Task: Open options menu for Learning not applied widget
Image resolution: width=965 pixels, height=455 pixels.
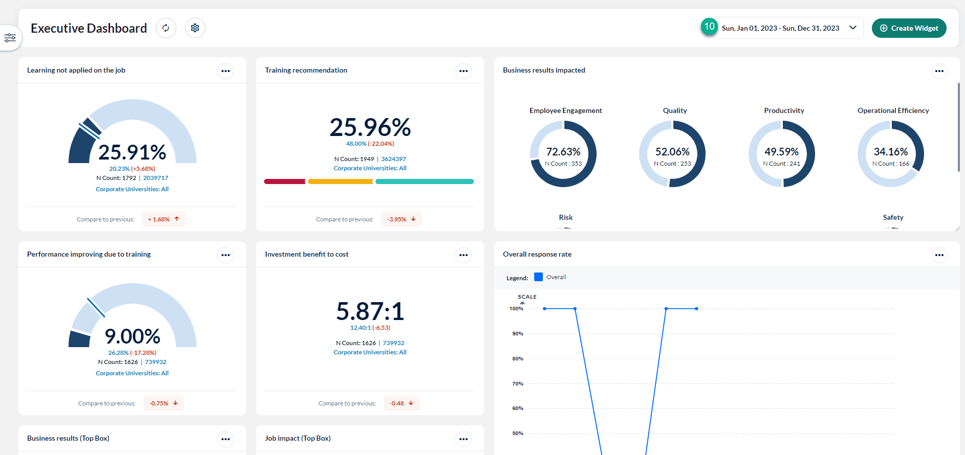Action: (x=226, y=71)
